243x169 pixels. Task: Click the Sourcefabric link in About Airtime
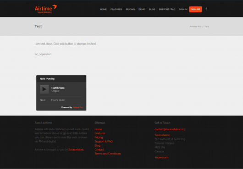[x=76, y=149]
